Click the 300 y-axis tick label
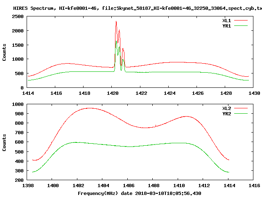The image size is (262, 197). [19, 171]
